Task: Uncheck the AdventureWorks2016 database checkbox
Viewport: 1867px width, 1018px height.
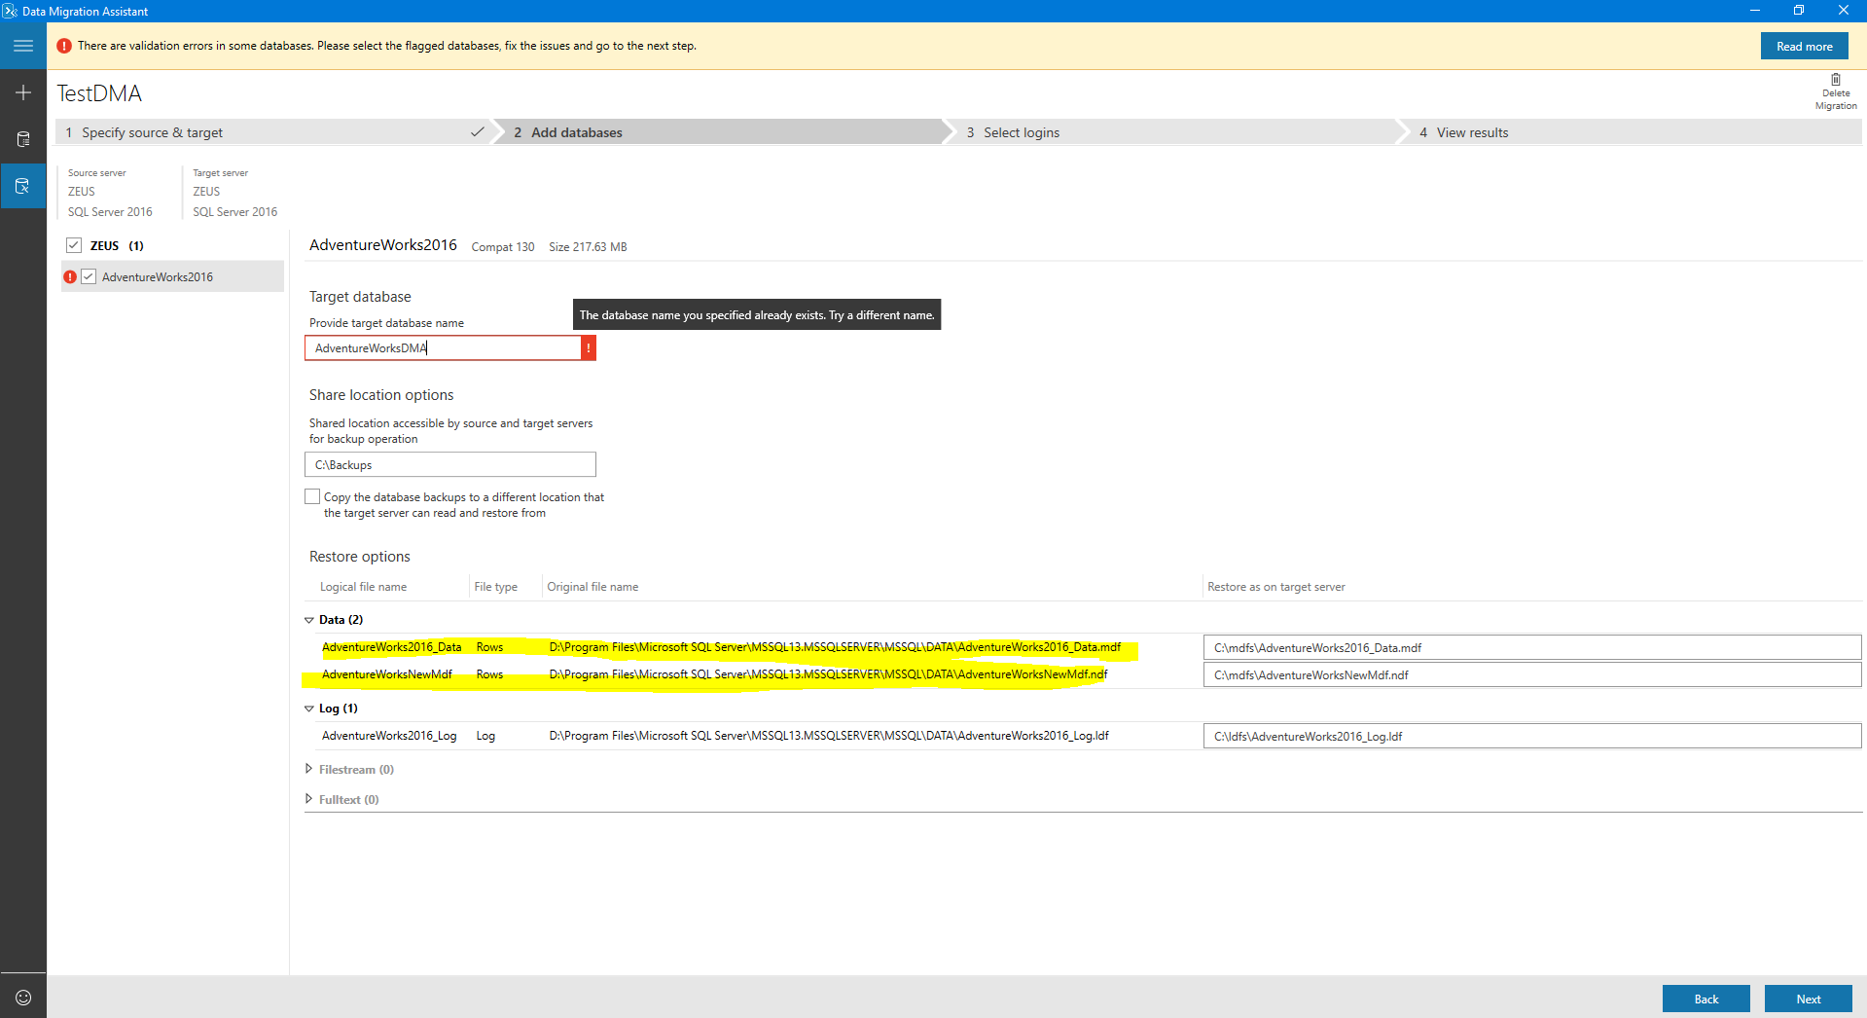Action: click(x=89, y=277)
